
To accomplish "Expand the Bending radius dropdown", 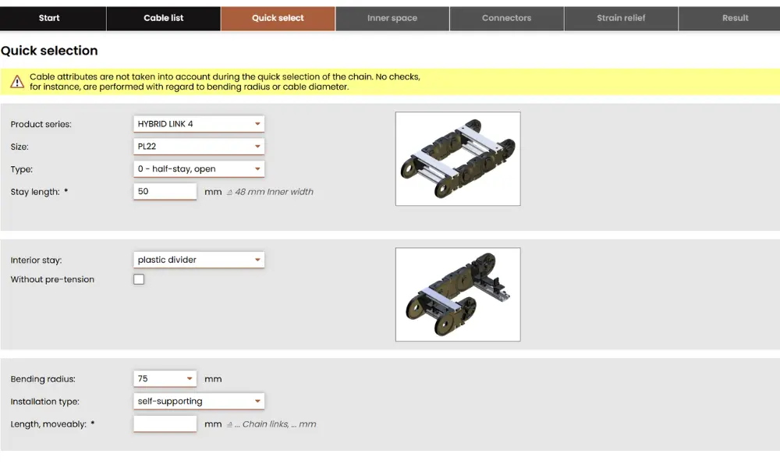I will pyautogui.click(x=165, y=378).
